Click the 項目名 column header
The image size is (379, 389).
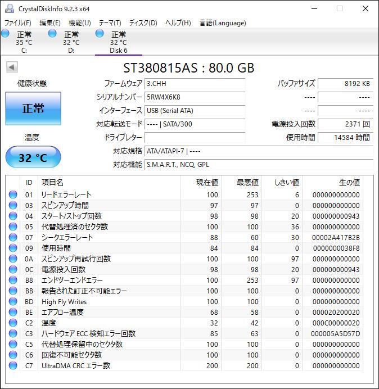tap(52, 182)
